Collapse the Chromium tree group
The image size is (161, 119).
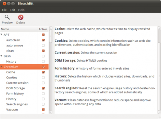click(1, 67)
